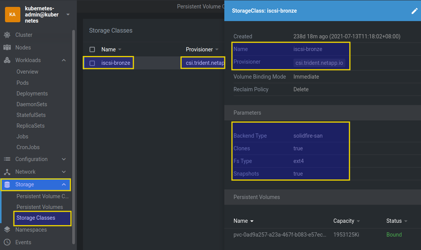
Task: Open ReplicaSets in sidebar
Action: point(30,126)
